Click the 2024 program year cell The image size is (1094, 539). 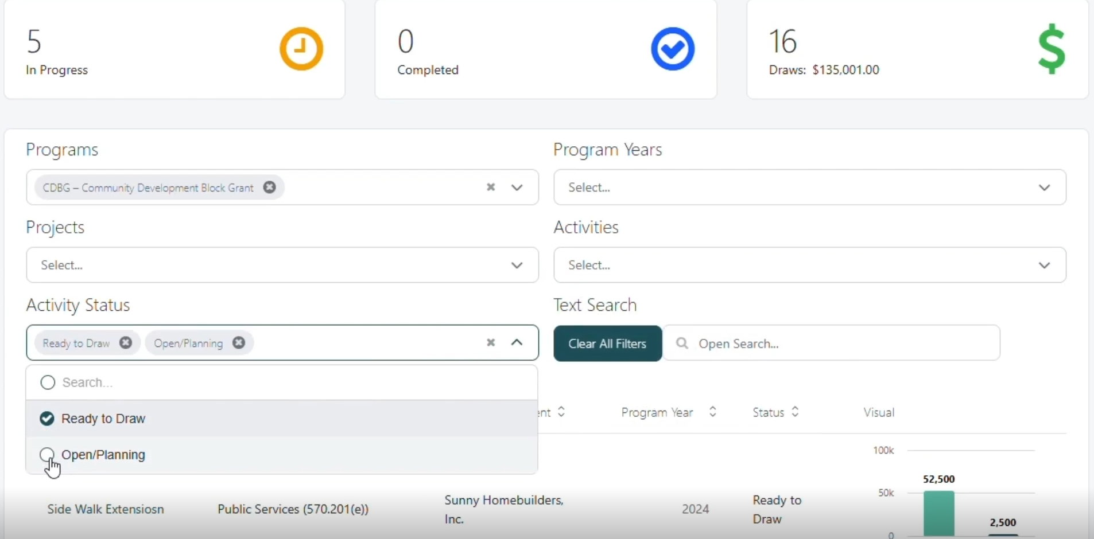(696, 509)
